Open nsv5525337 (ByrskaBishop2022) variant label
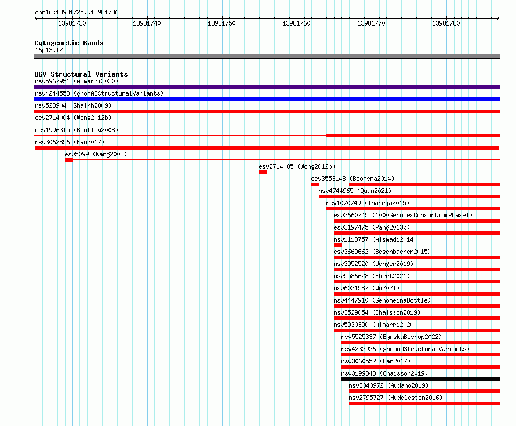 [x=391, y=337]
